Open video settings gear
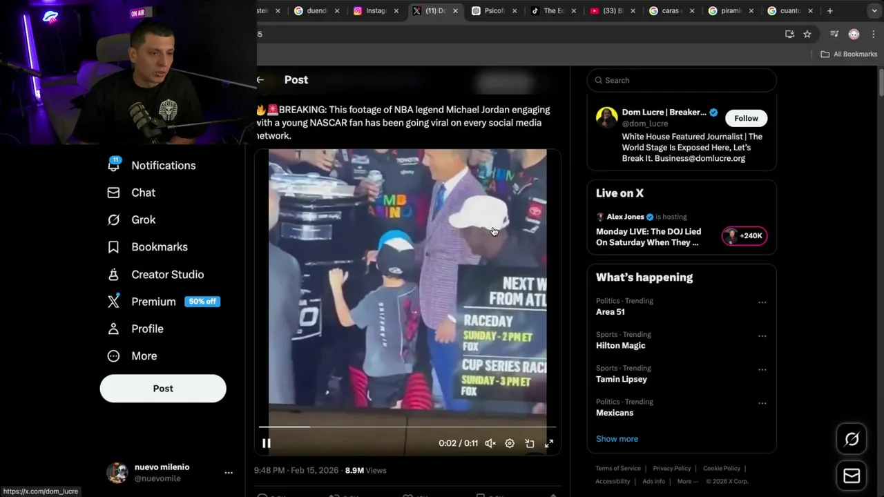The image size is (884, 497). [x=510, y=443]
